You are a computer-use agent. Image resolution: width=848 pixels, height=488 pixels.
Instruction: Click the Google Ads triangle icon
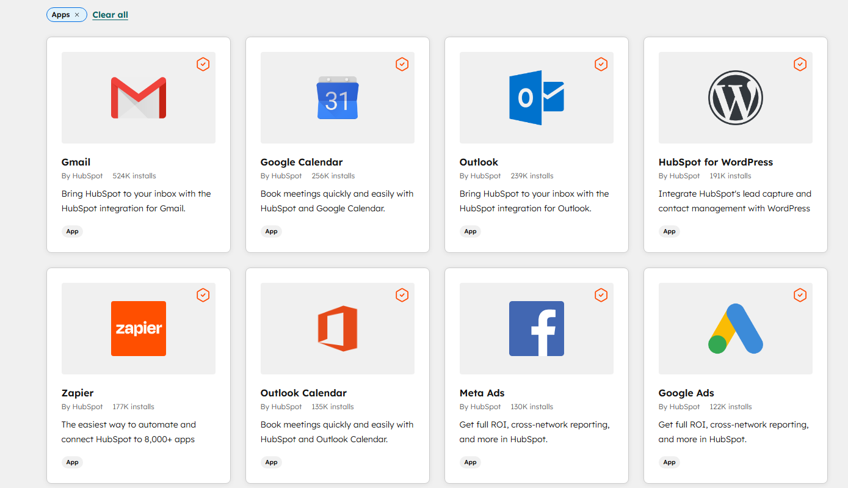click(735, 329)
